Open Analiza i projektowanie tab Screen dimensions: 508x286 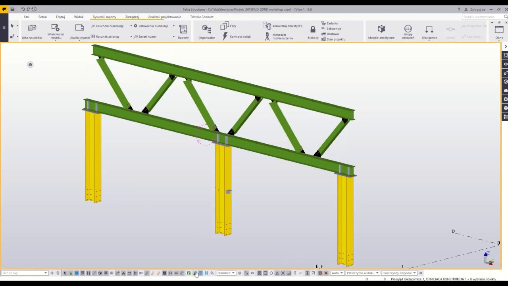[x=164, y=17]
